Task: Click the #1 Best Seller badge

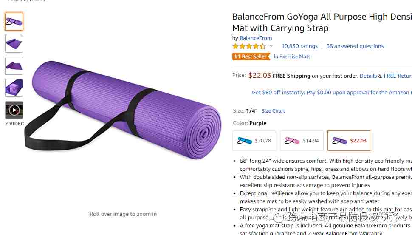Action: click(x=251, y=57)
